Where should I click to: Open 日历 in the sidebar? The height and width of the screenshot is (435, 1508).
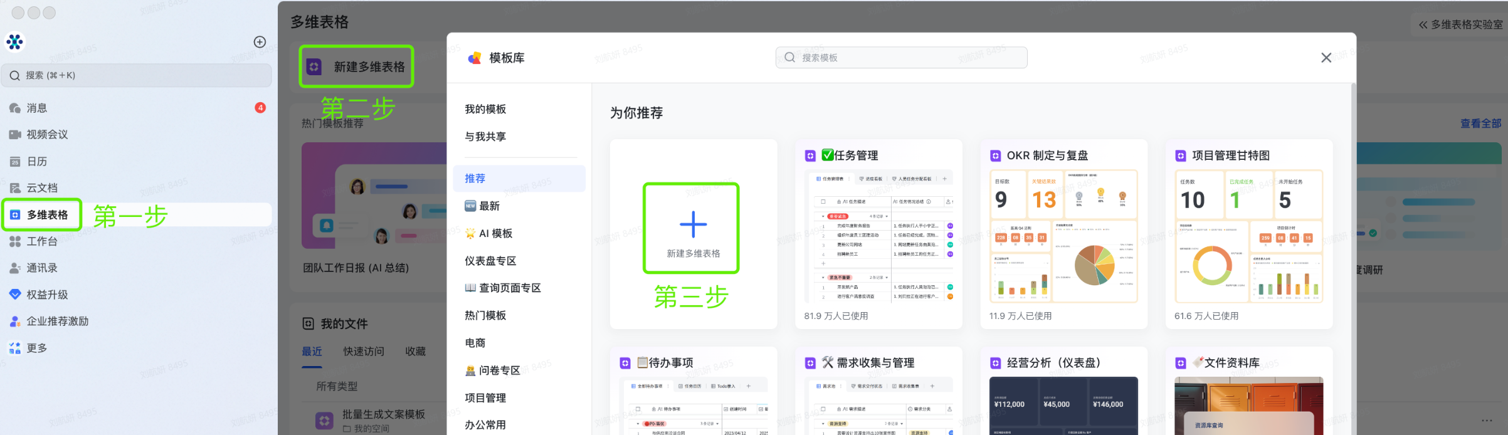137,161
